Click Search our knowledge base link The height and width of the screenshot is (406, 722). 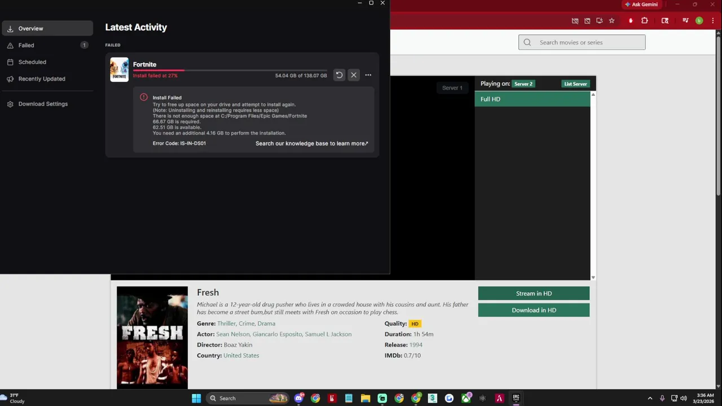pyautogui.click(x=311, y=143)
